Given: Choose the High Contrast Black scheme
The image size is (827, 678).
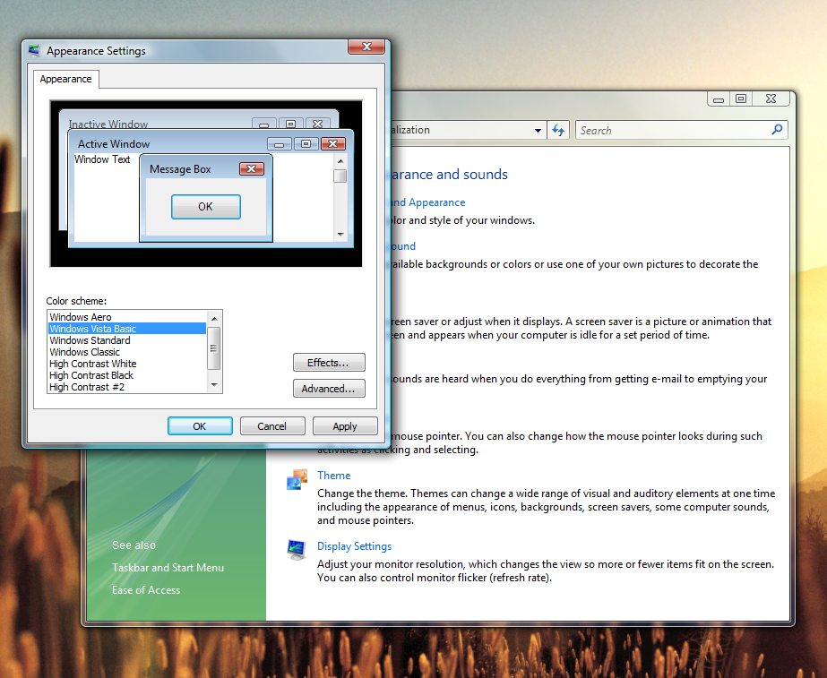Looking at the screenshot, I should coord(127,375).
